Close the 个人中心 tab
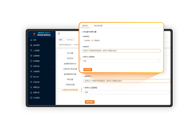Screen dimensions: 192x128 pos(74,39)
